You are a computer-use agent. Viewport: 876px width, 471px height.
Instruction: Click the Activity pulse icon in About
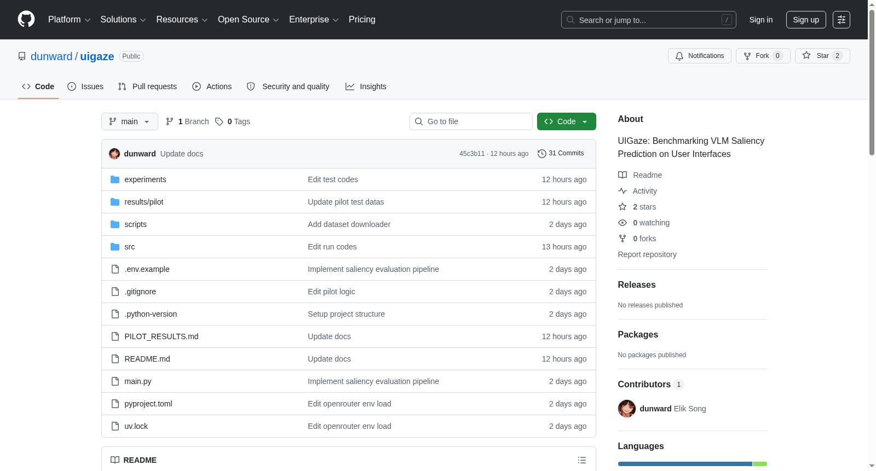point(623,191)
